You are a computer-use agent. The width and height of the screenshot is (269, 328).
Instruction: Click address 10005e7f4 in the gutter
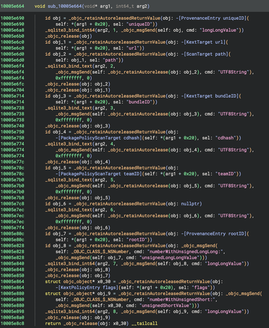tap(12, 228)
